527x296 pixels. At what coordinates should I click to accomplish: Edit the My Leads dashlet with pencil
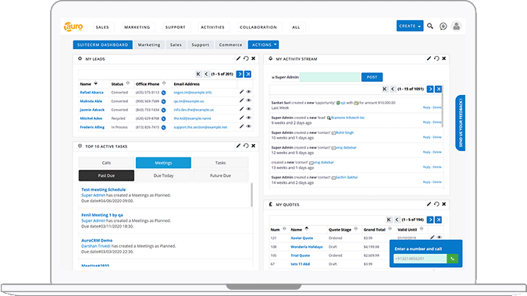click(238, 58)
